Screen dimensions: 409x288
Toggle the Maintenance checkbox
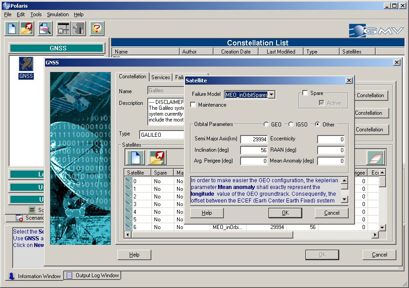click(193, 105)
